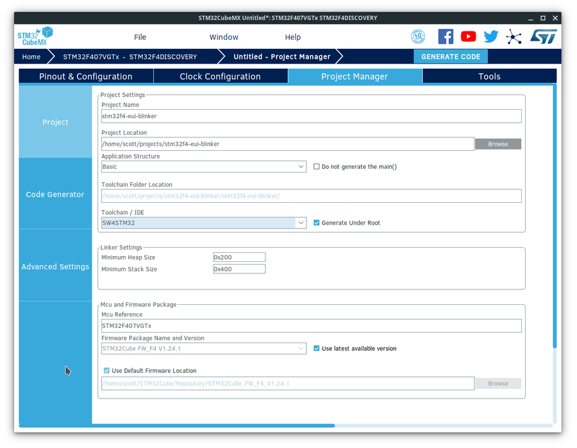Click the YouTube channel icon

tap(468, 36)
